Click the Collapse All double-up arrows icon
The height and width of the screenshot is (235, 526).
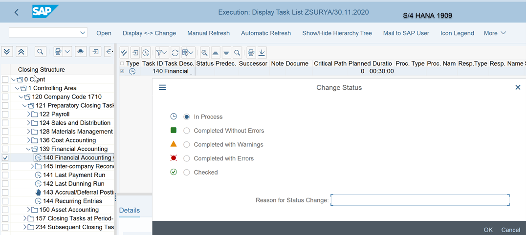tap(21, 52)
